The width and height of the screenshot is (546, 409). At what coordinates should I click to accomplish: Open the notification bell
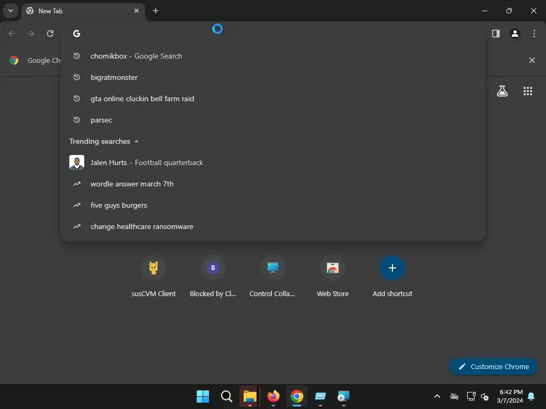point(532,396)
